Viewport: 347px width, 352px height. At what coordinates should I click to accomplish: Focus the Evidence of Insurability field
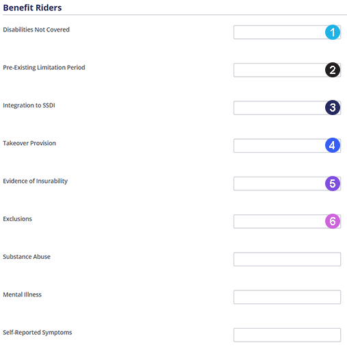click(287, 184)
